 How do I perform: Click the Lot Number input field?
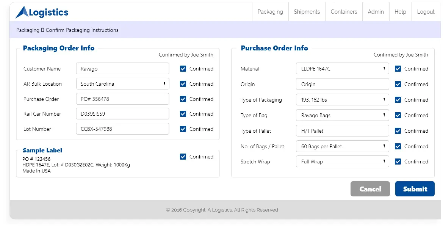click(123, 129)
